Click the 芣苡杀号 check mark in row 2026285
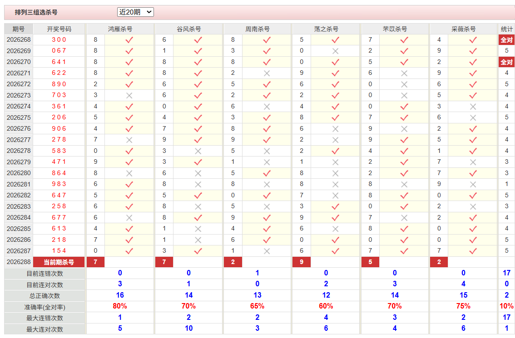Viewport: 515px width, 338px height. tap(404, 229)
